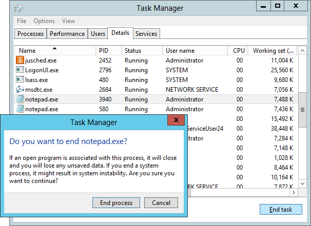
Task: Switch to the Users tab
Action: 98,34
